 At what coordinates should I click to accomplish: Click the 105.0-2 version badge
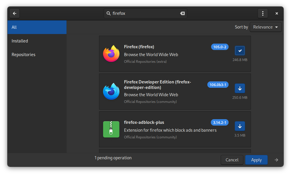[220, 47]
